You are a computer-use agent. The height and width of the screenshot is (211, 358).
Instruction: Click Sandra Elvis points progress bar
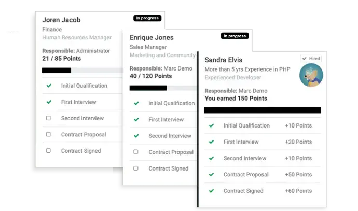coord(262,110)
